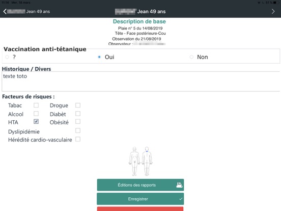This screenshot has width=281, height=211.
Task: Go back using the left chevron arrow
Action: click(x=5, y=12)
